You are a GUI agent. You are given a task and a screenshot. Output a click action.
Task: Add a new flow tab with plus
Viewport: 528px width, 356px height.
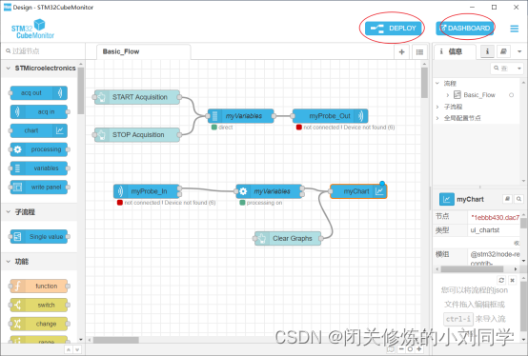[401, 52]
